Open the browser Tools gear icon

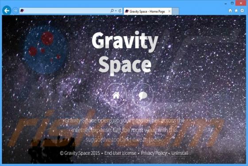242,11
